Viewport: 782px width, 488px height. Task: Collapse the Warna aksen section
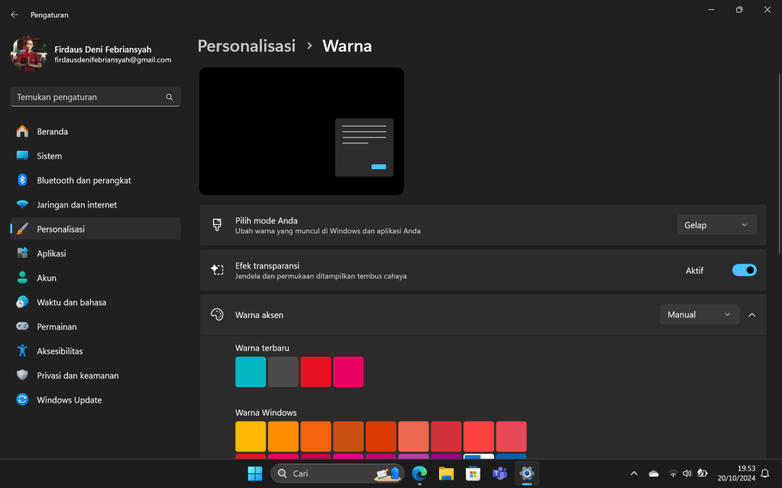752,314
